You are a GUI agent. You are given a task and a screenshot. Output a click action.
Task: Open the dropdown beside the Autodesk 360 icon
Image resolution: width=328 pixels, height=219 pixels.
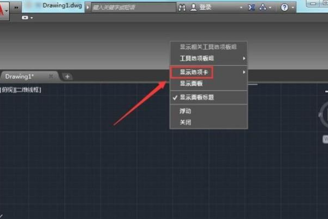point(270,8)
